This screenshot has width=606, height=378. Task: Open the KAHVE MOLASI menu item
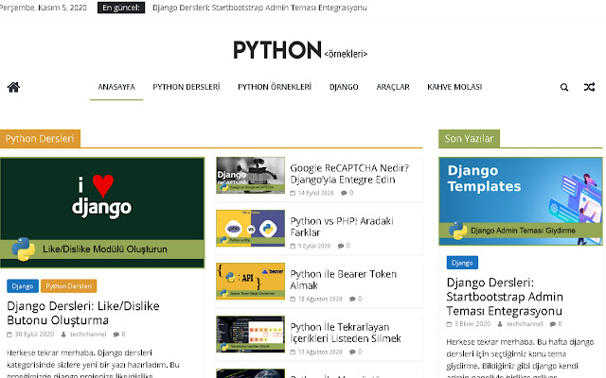[454, 87]
